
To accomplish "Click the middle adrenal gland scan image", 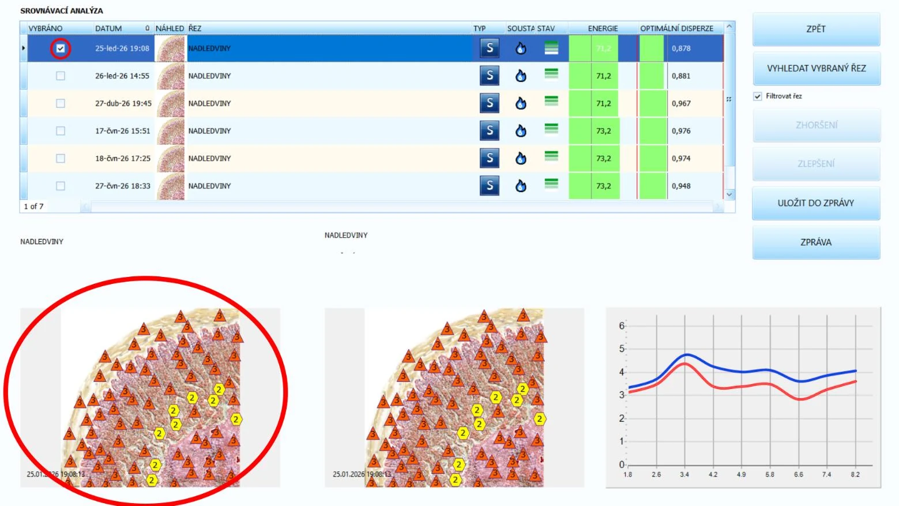I will [x=454, y=398].
